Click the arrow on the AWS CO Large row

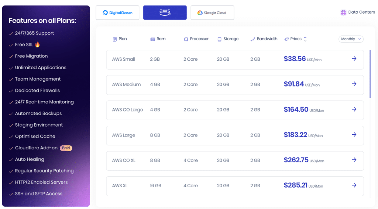(354, 109)
